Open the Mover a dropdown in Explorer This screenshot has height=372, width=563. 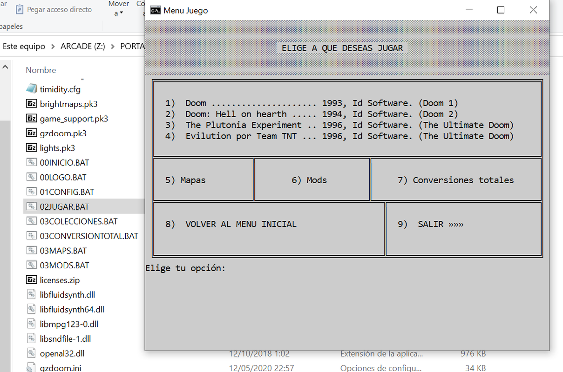click(x=119, y=8)
